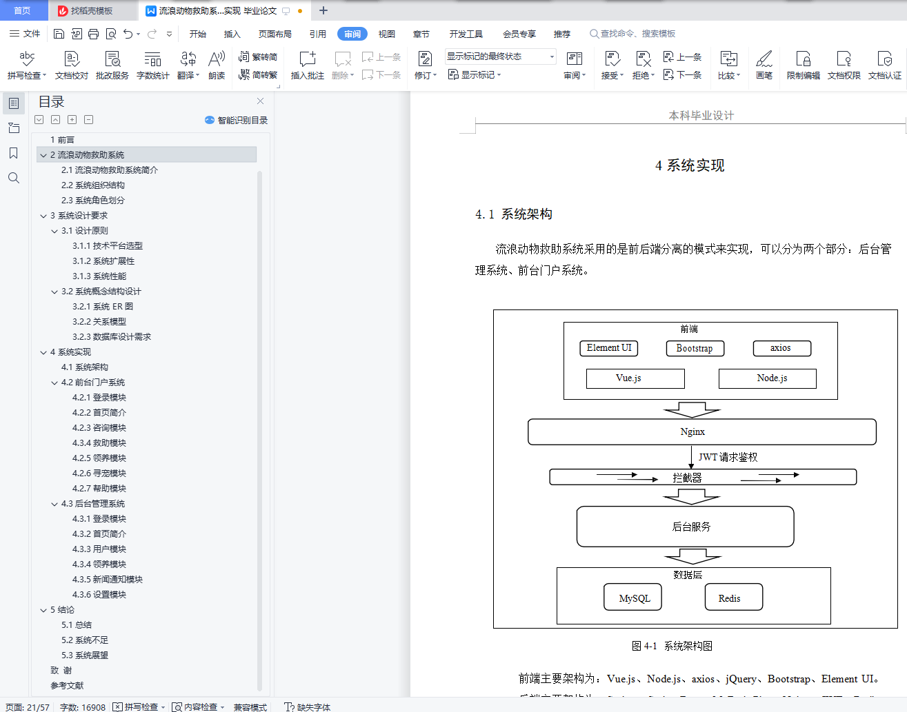Jump to outline entry "3.2.1 系统 ER 图"
Viewport: 907px width, 712px height.
103,307
